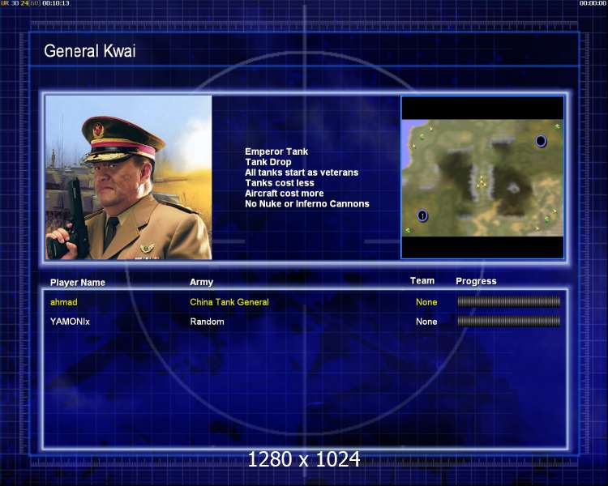The image size is (608, 486).
Task: Click the "Emperor Tank" ability line
Action: point(276,151)
